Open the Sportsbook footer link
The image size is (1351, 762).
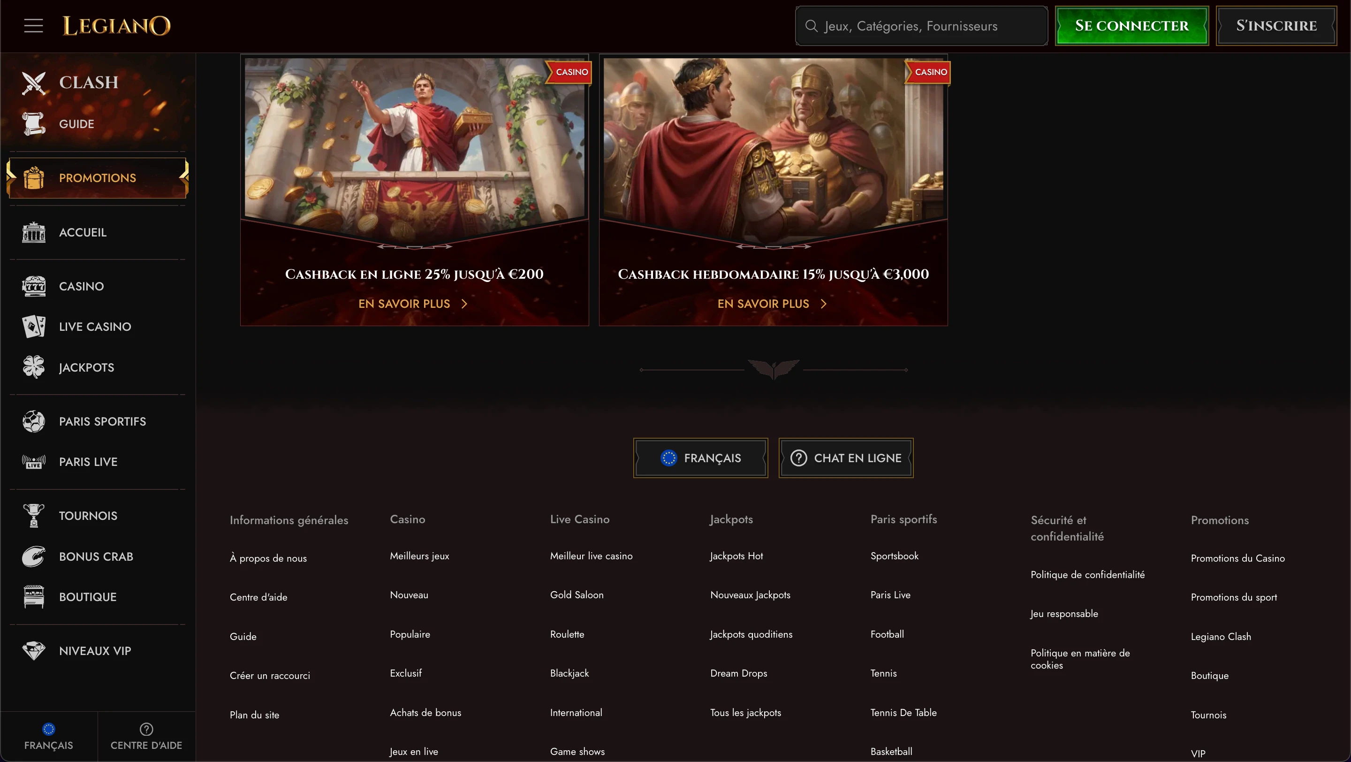click(894, 556)
